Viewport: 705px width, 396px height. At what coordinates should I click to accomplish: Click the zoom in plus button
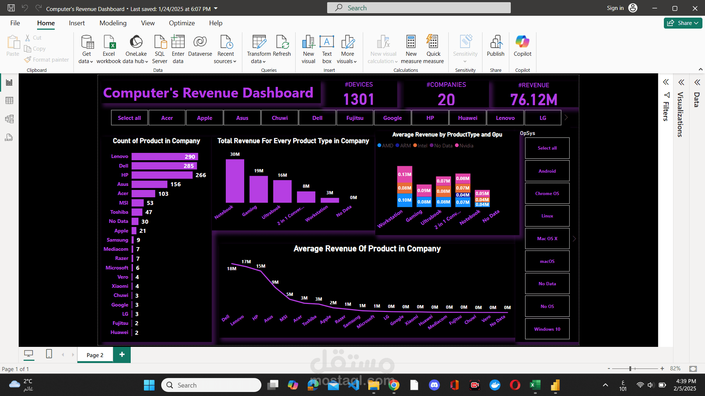[662, 368]
